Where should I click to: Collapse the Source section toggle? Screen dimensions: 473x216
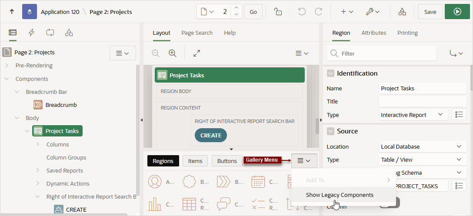pos(330,131)
